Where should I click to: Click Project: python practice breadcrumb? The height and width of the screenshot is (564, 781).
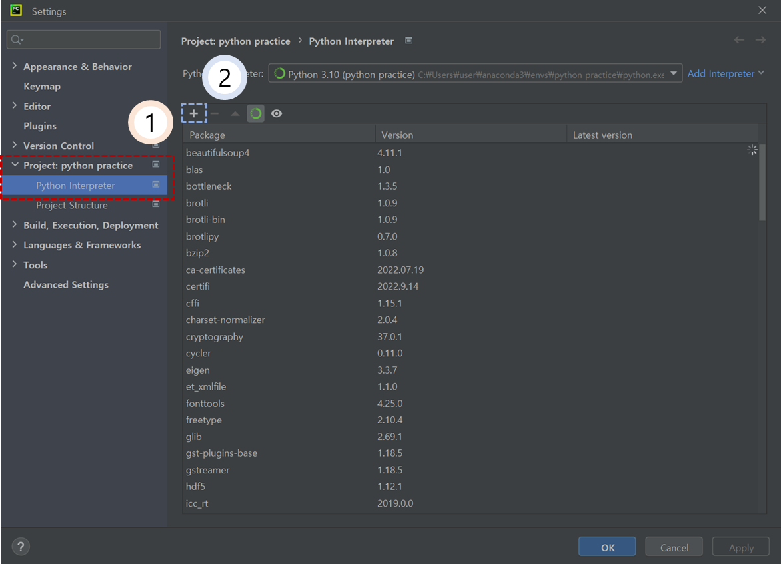[x=236, y=41]
